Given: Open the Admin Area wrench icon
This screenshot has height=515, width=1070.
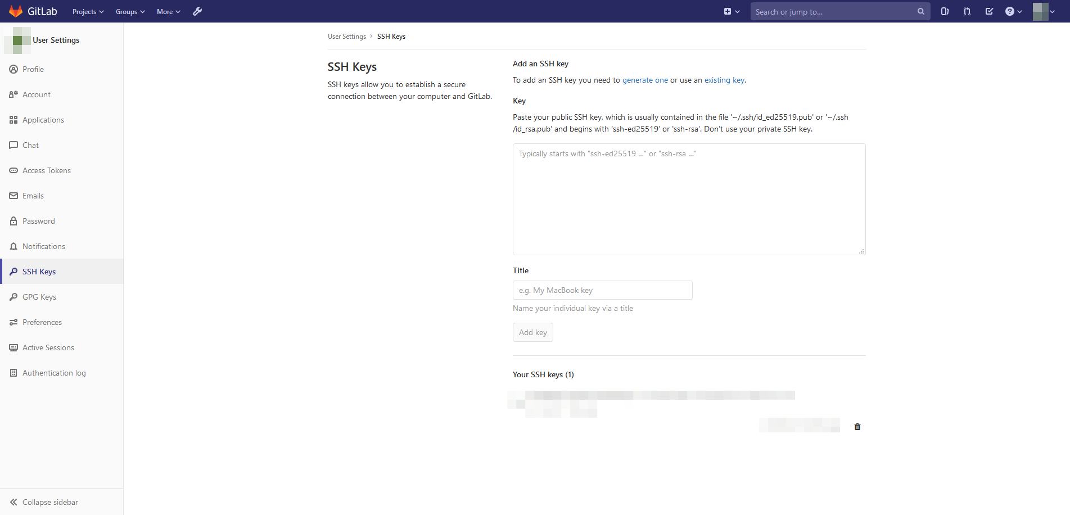Looking at the screenshot, I should click(197, 11).
